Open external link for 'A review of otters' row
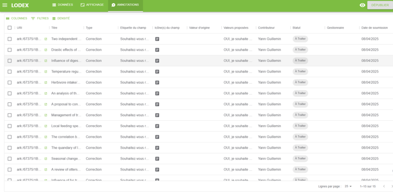393x192 pixels. coord(46,170)
